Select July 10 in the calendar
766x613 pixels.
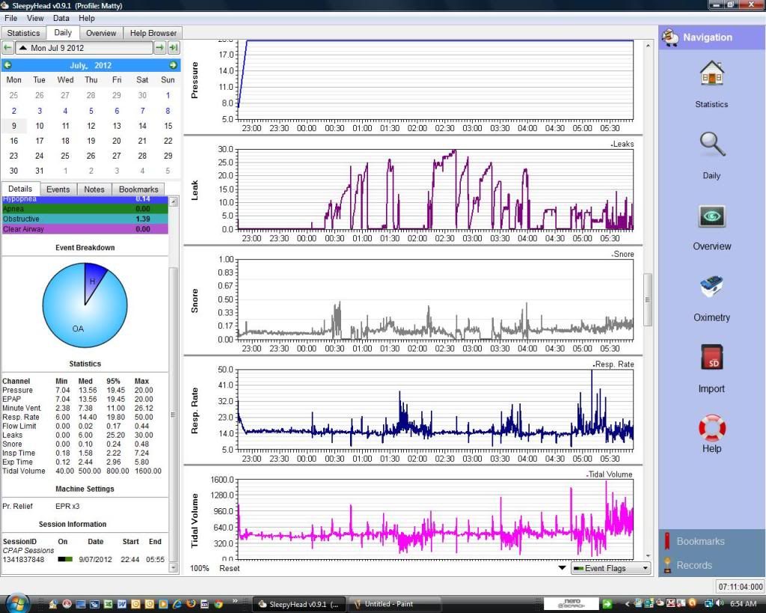tap(40, 126)
